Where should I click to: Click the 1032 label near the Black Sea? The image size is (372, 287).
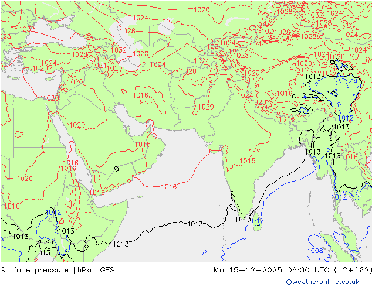click(x=27, y=29)
